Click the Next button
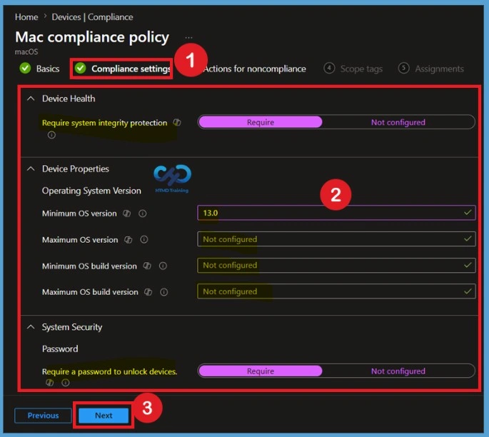 [x=104, y=416]
